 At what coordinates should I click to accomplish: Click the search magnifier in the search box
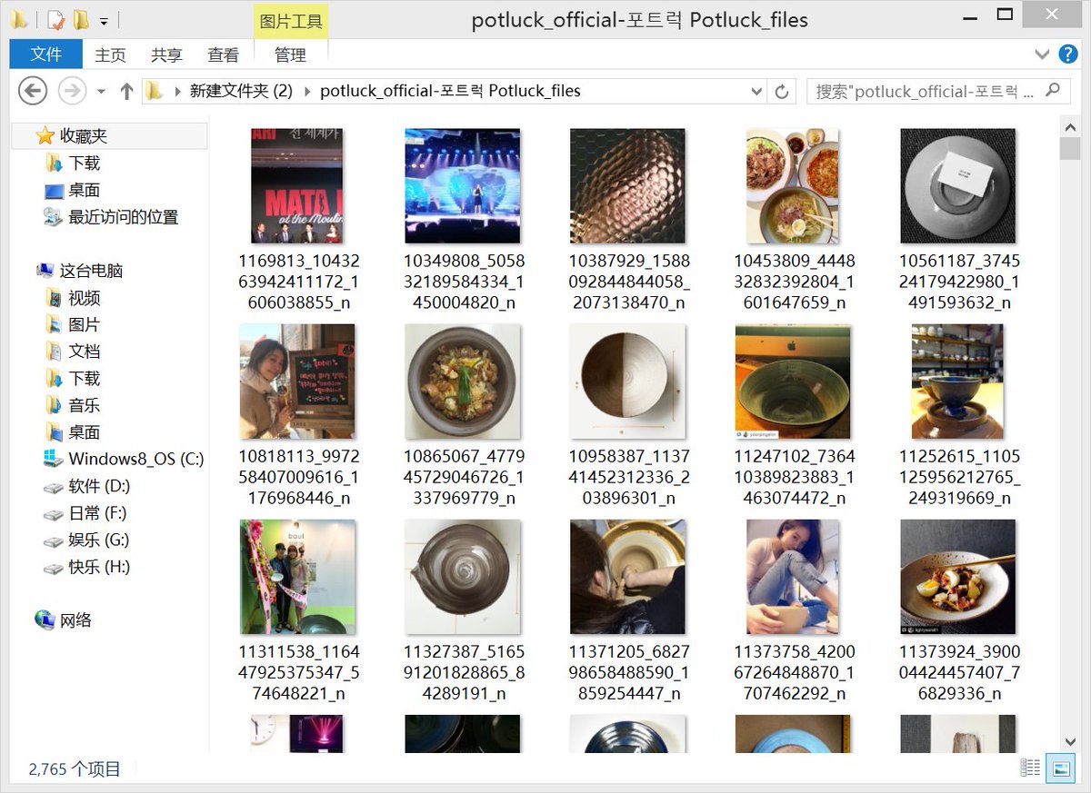[x=1051, y=91]
